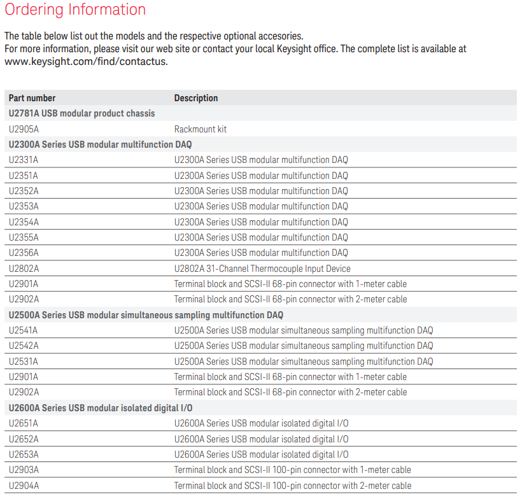The width and height of the screenshot is (522, 499).
Task: Click the description in the U2653A row
Action: tap(262, 454)
